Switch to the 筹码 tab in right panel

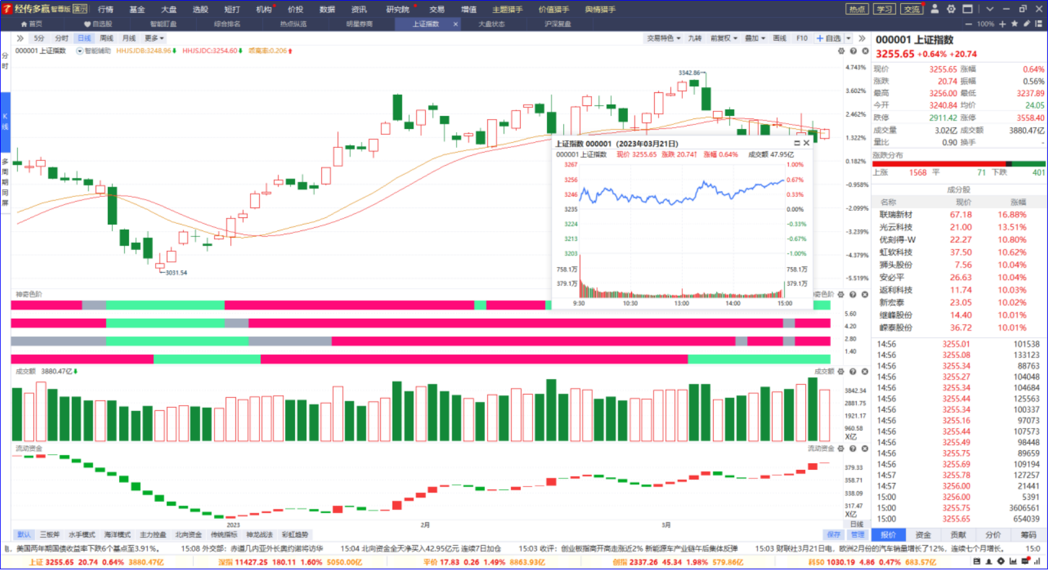click(x=1028, y=535)
